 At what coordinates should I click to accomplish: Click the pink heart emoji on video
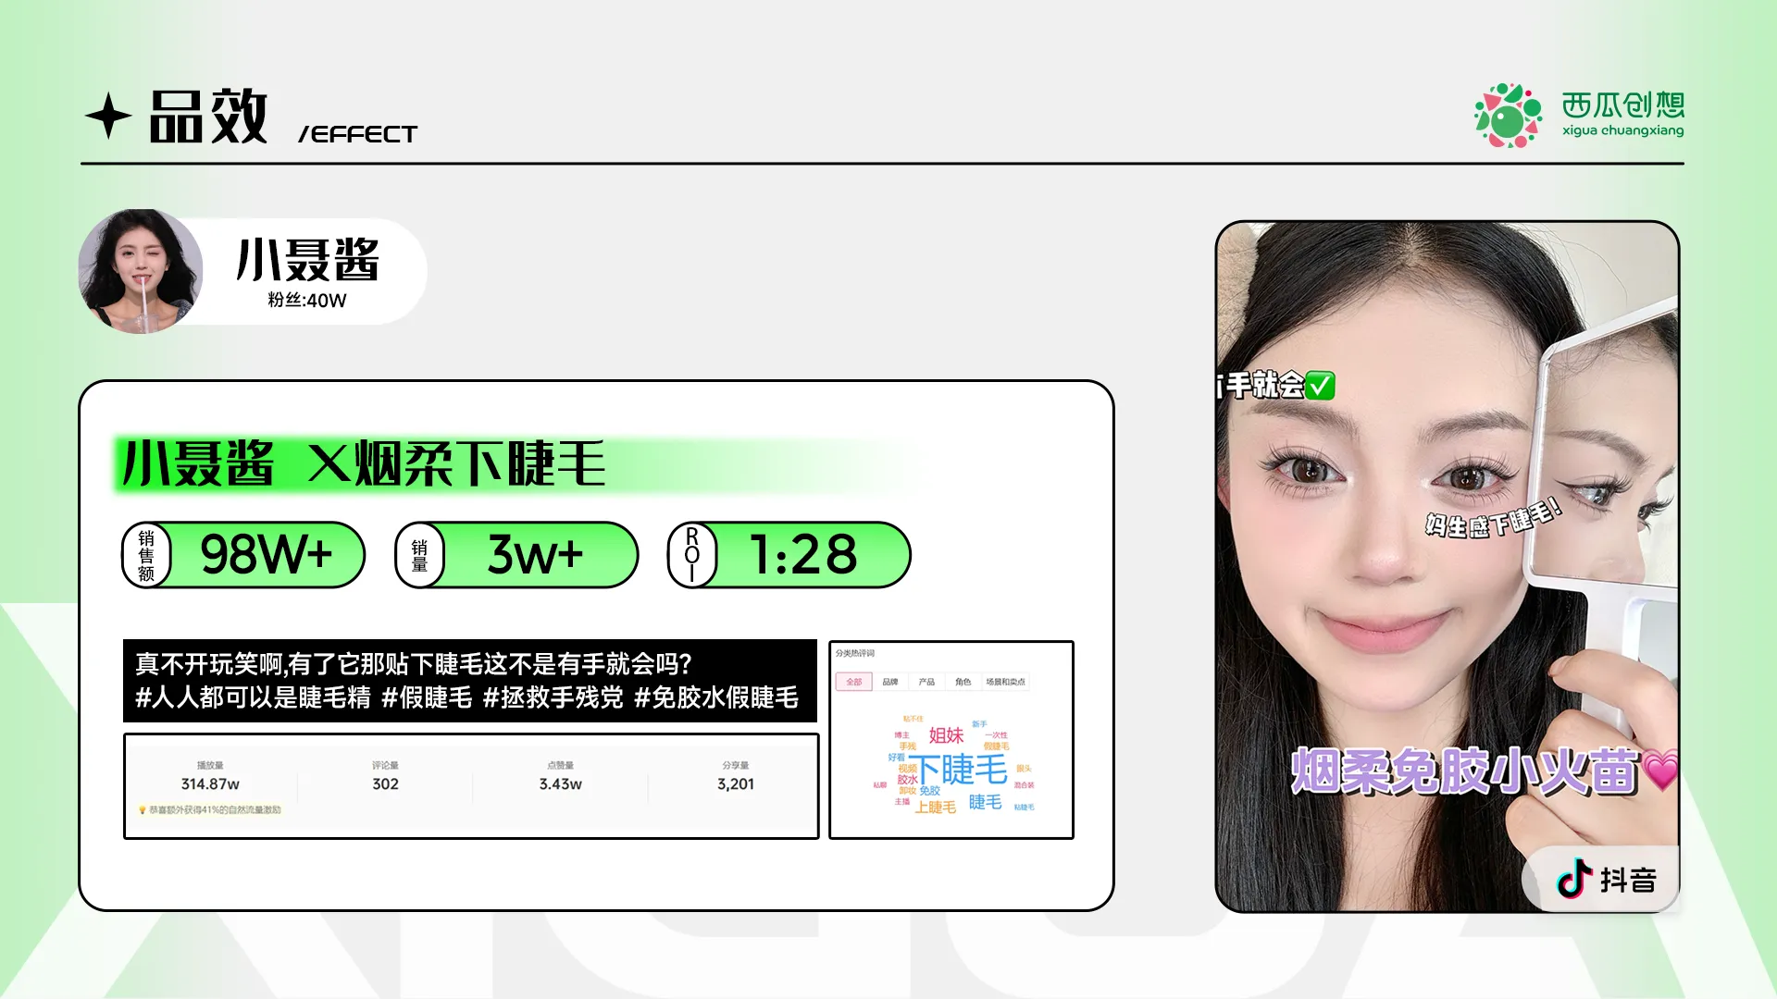click(1661, 771)
